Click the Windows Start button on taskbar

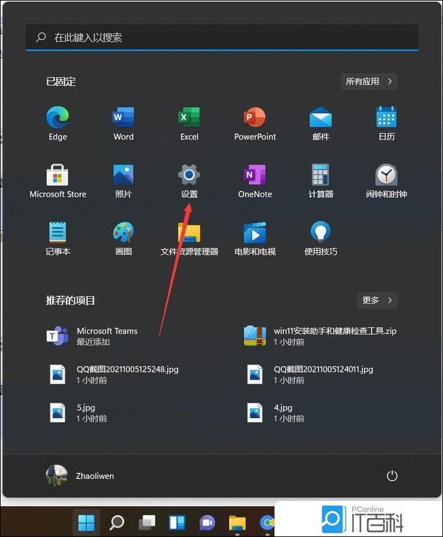pyautogui.click(x=86, y=523)
